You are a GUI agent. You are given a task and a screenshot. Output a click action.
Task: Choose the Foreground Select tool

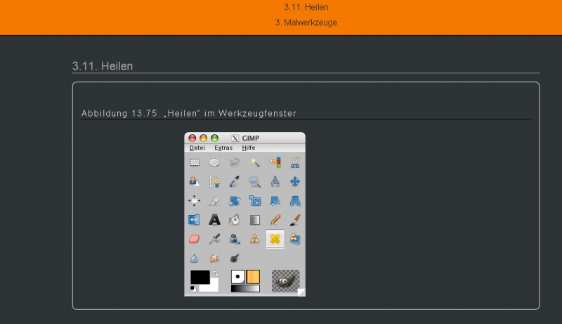pos(195,182)
